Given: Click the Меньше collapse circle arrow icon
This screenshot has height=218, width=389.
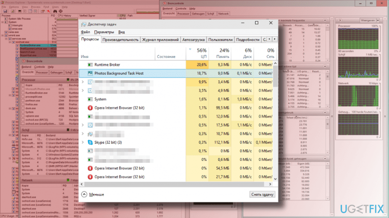Looking at the screenshot, I should (x=84, y=194).
